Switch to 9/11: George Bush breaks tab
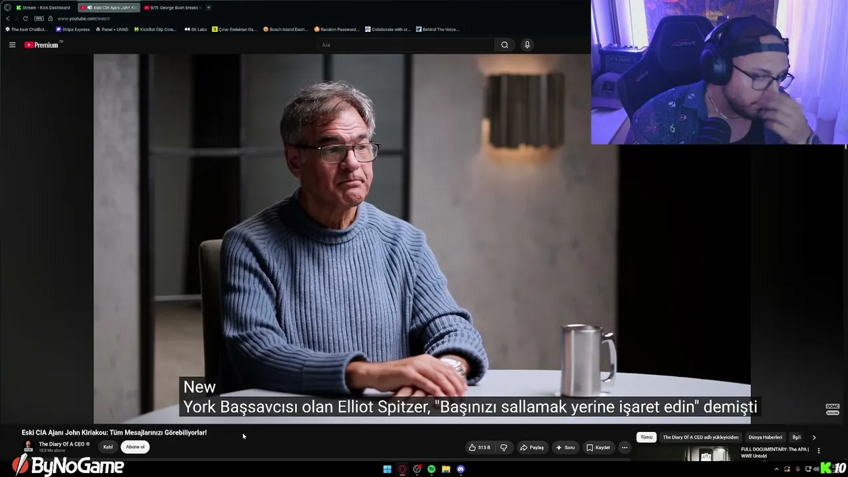This screenshot has height=477, width=848. coord(172,7)
